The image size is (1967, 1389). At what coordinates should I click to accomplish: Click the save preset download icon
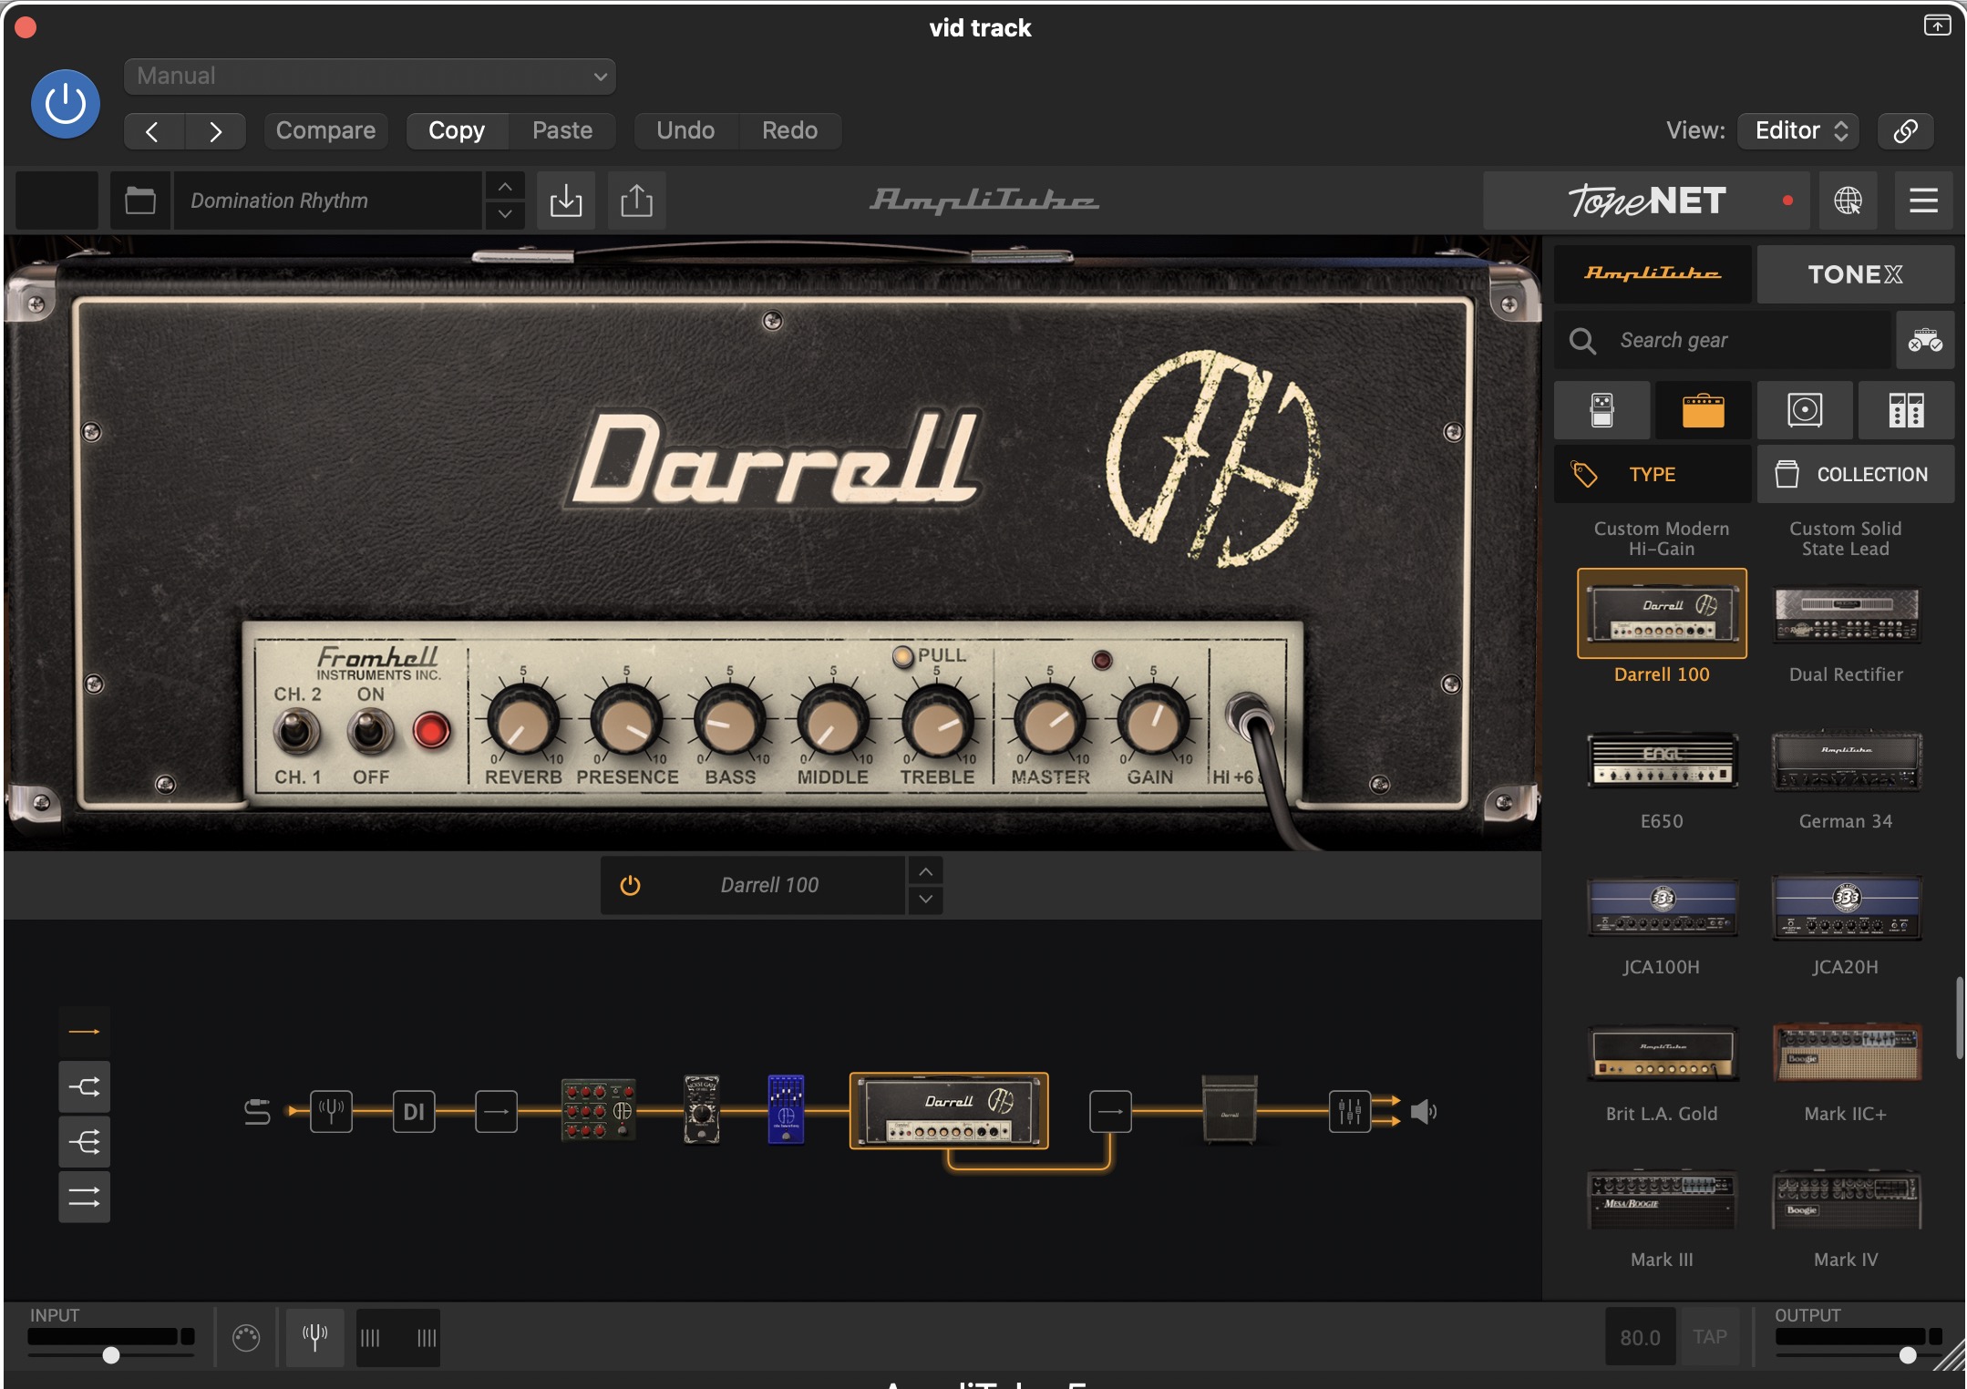pos(565,201)
